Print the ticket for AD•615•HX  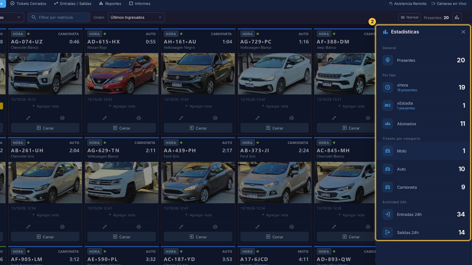pos(139,118)
